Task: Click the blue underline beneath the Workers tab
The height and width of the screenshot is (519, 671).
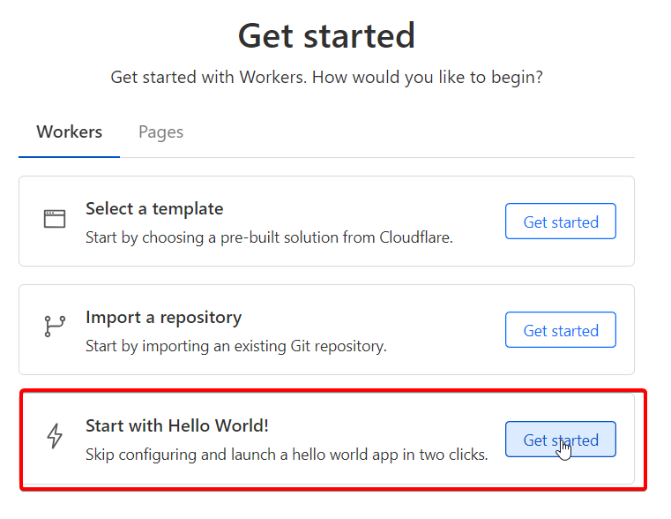Action: 70,157
